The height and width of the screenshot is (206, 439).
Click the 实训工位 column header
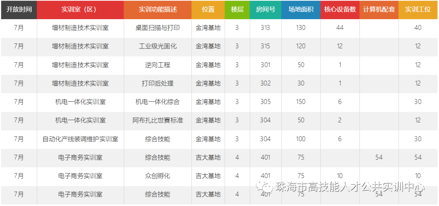tap(418, 9)
